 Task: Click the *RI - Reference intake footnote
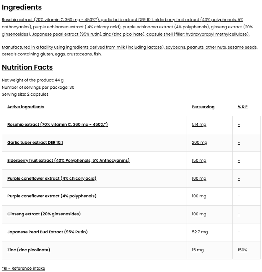(x=23, y=269)
